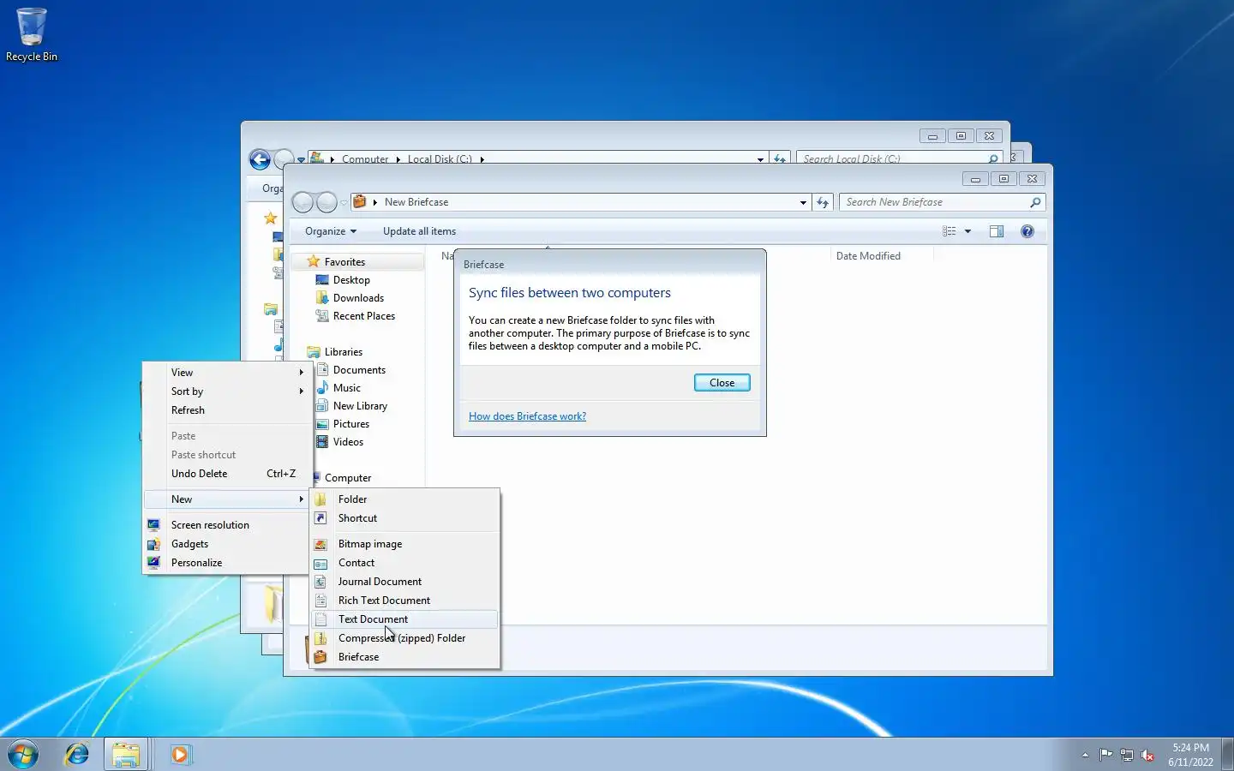
Task: Open the Windows Start orb
Action: coord(23,755)
